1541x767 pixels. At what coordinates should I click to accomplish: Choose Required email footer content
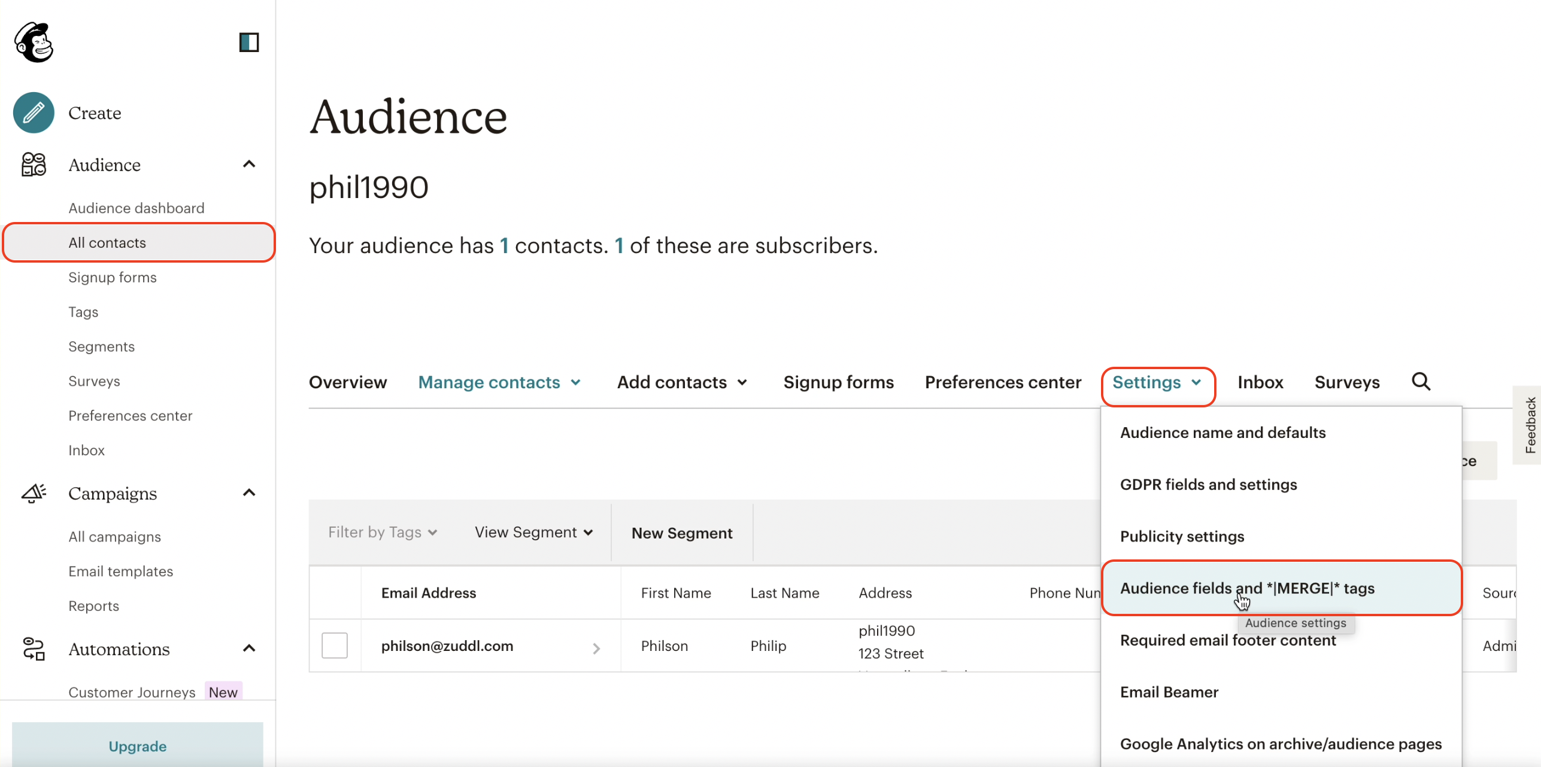point(1281,640)
